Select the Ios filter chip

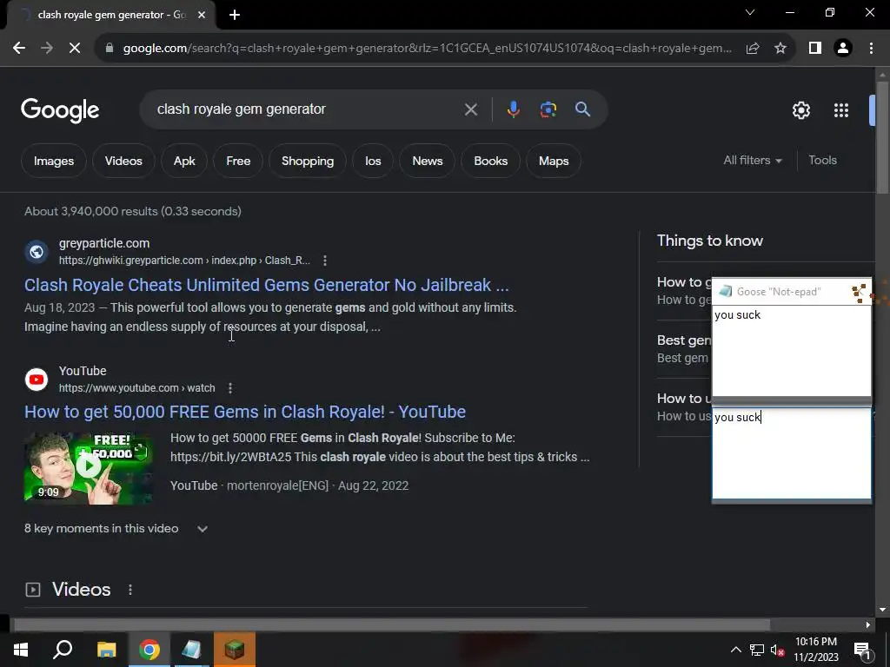pyautogui.click(x=373, y=161)
